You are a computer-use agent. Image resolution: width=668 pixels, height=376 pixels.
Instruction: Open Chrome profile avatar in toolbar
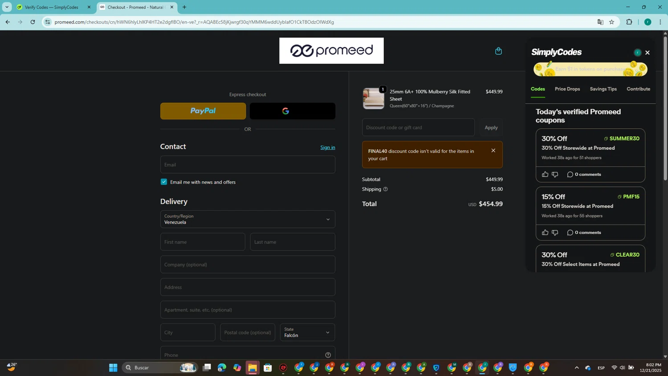[x=648, y=22]
